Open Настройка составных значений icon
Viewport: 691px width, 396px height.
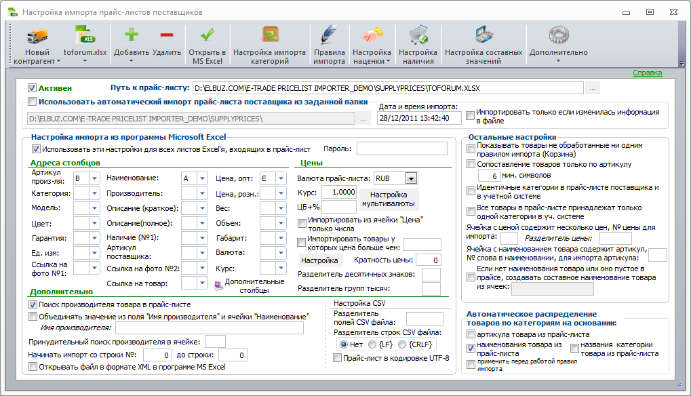coord(483,35)
